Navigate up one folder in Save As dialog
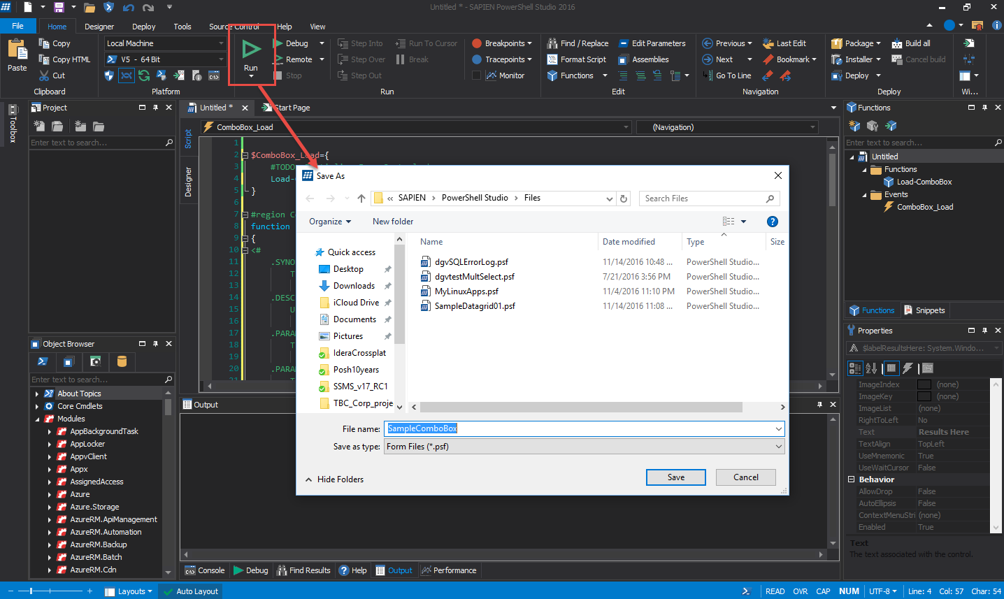 tap(361, 199)
